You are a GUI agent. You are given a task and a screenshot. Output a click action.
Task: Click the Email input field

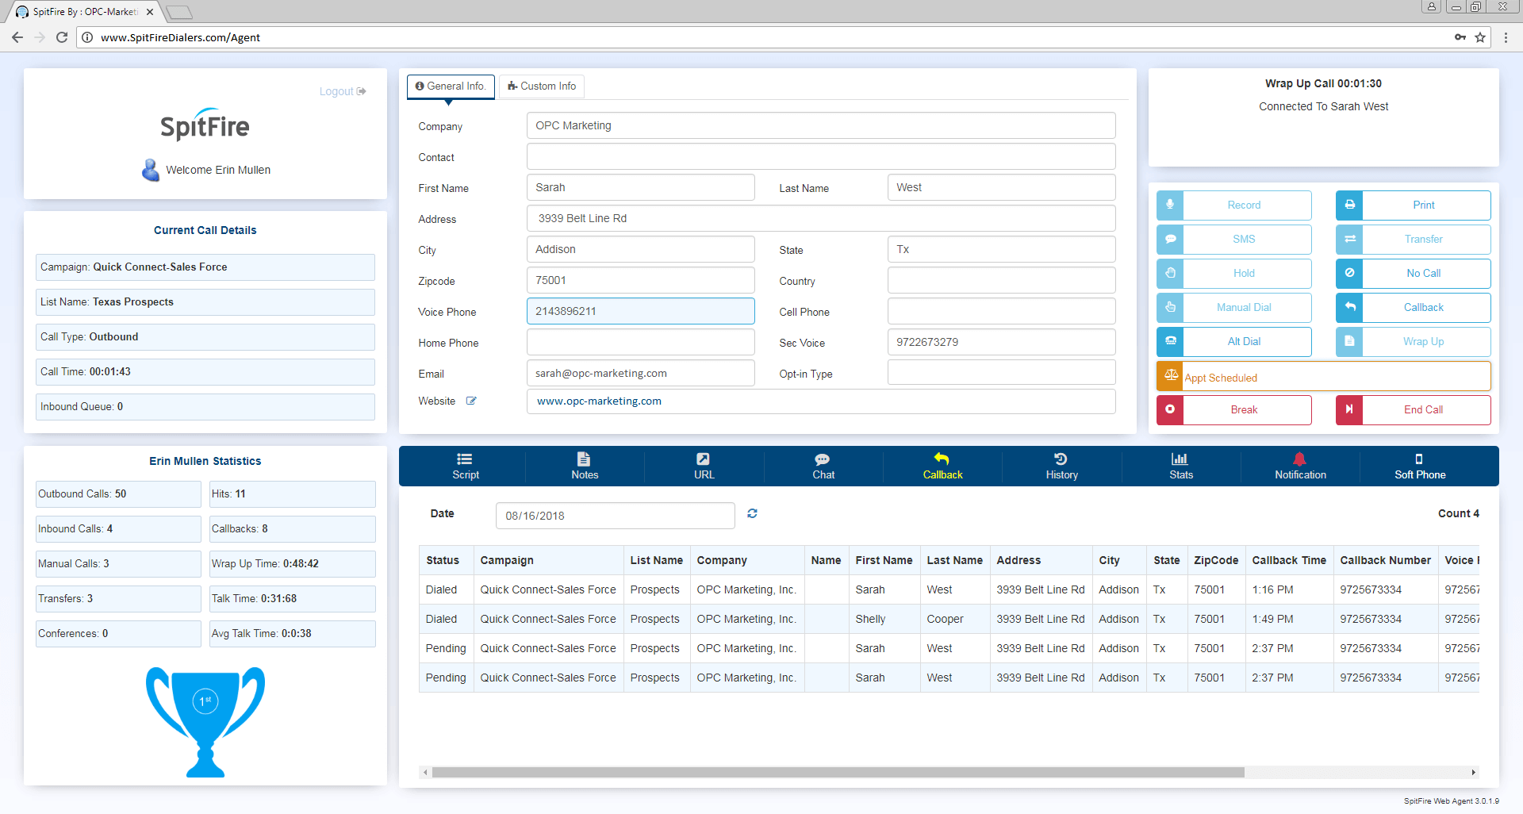(x=641, y=373)
